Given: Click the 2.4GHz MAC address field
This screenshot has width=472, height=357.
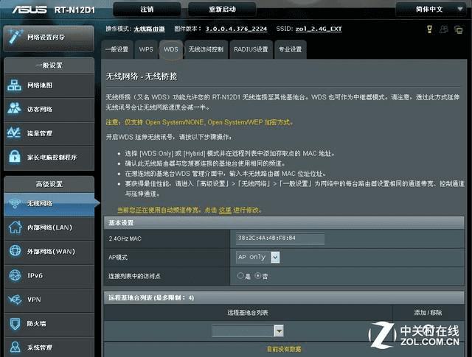Looking at the screenshot, I should (280, 238).
